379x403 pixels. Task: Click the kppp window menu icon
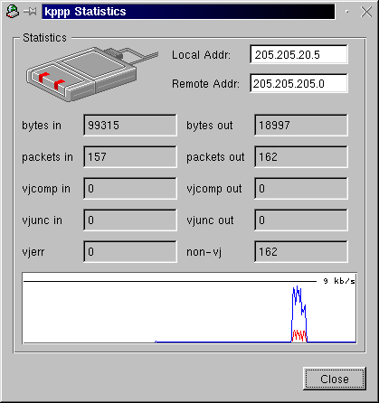coord(13,12)
